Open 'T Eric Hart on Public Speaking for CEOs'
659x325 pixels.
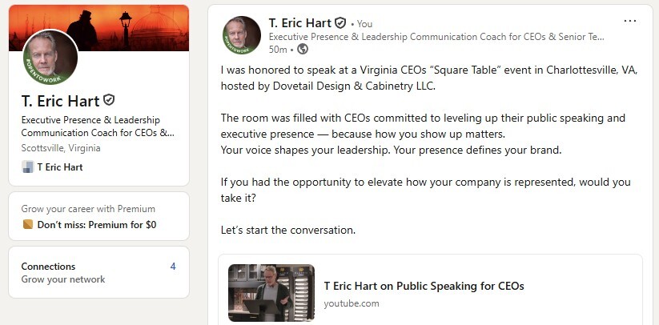click(424, 286)
